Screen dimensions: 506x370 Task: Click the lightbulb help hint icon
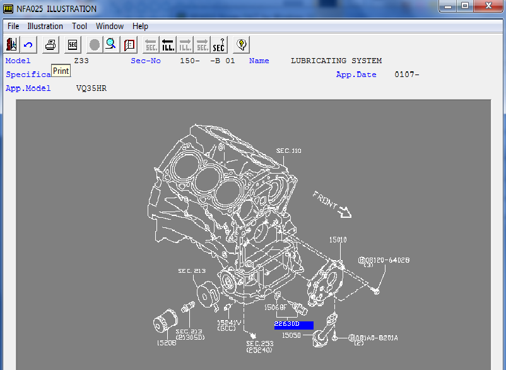241,45
